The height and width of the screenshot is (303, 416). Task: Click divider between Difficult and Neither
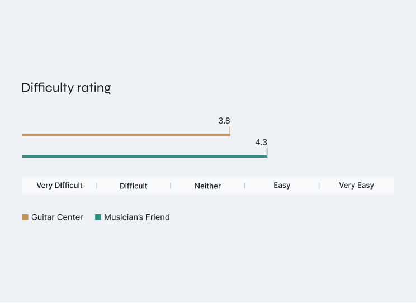coord(171,186)
